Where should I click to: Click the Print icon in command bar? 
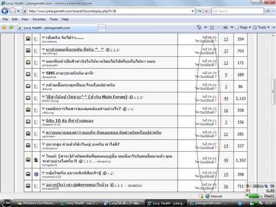[225, 28]
